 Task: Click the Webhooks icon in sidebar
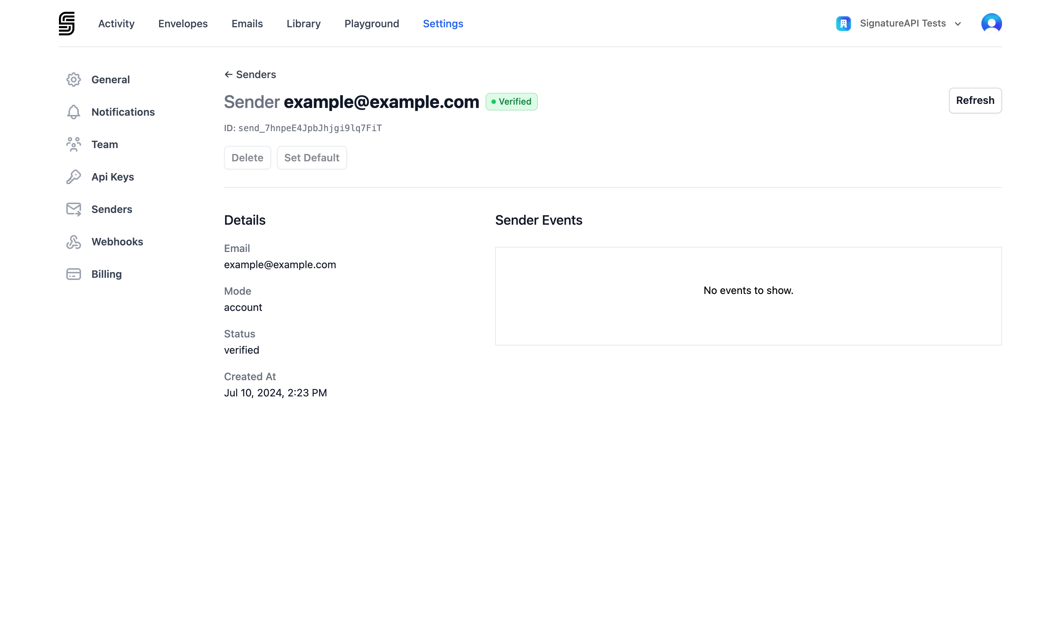pos(74,242)
